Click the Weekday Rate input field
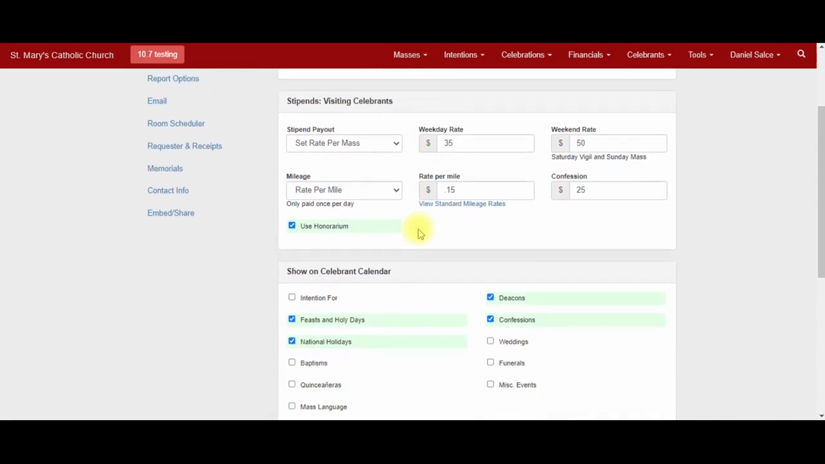825x464 pixels. click(x=485, y=143)
